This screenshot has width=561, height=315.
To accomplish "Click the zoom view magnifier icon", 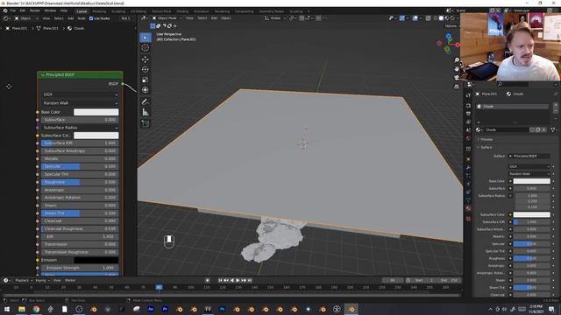I will point(457,60).
